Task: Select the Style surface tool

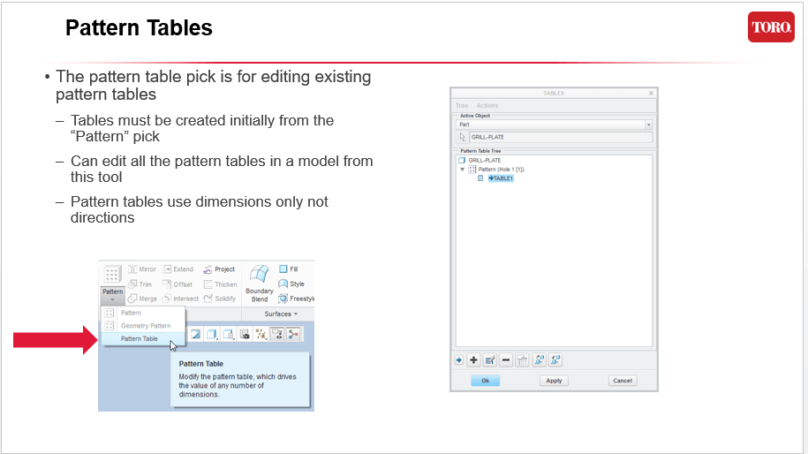Action: pos(291,284)
